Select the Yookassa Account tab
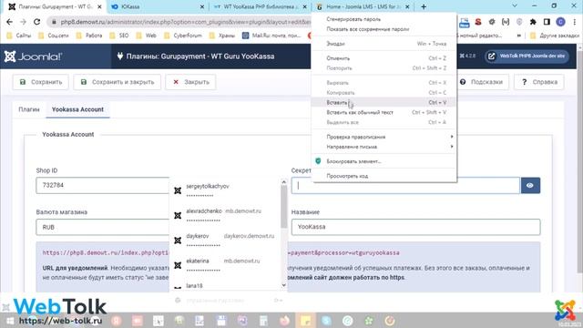Viewport: 583px width, 328px height. coord(77,109)
